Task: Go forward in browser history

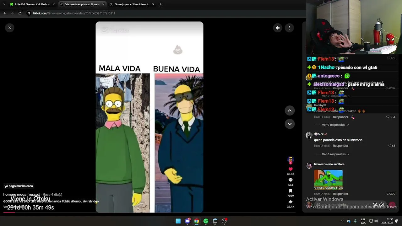Action: pos(12,13)
